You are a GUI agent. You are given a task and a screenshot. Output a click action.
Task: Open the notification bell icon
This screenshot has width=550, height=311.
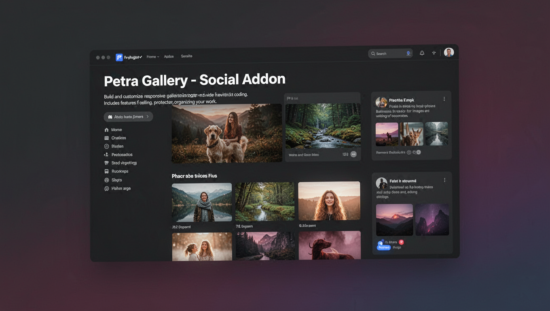422,53
